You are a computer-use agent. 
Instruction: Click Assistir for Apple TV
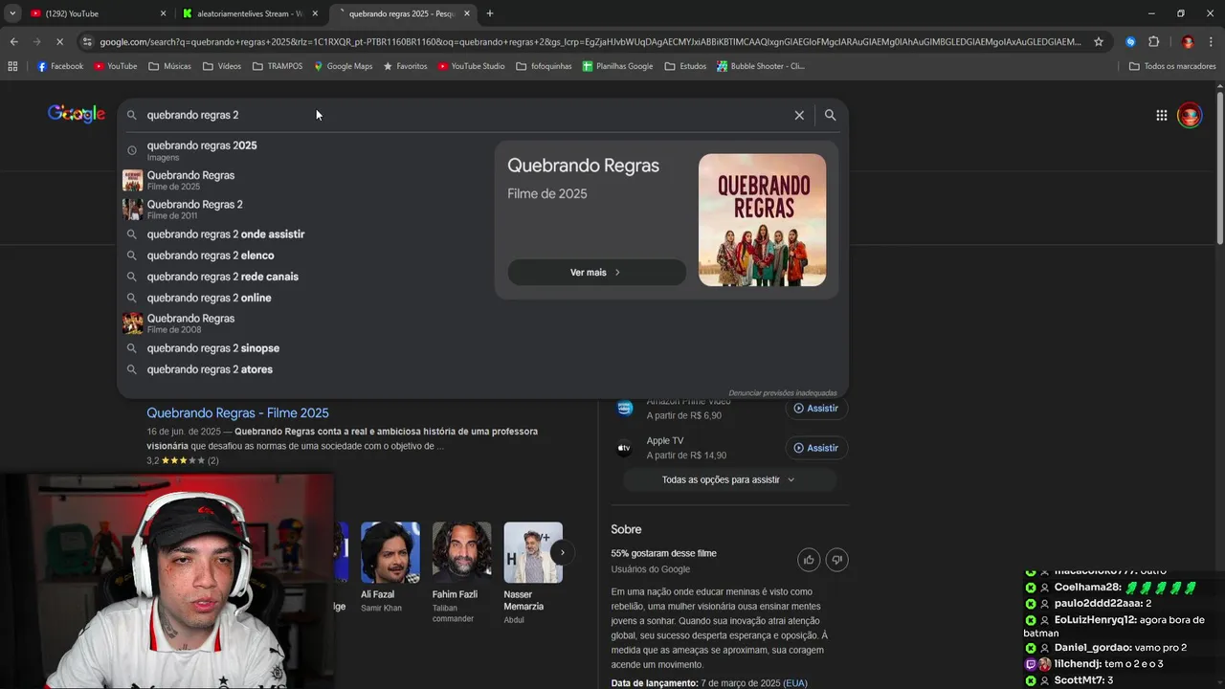pyautogui.click(x=815, y=448)
